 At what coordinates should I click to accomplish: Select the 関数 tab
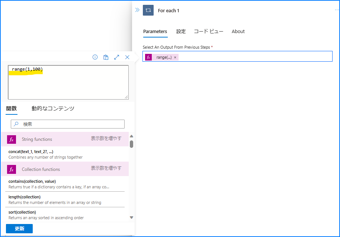[x=12, y=108]
